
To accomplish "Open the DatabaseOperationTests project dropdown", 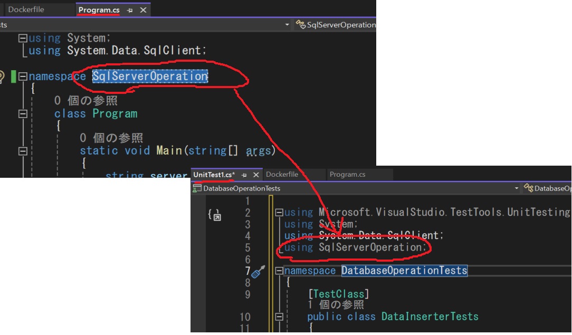I will pyautogui.click(x=517, y=188).
